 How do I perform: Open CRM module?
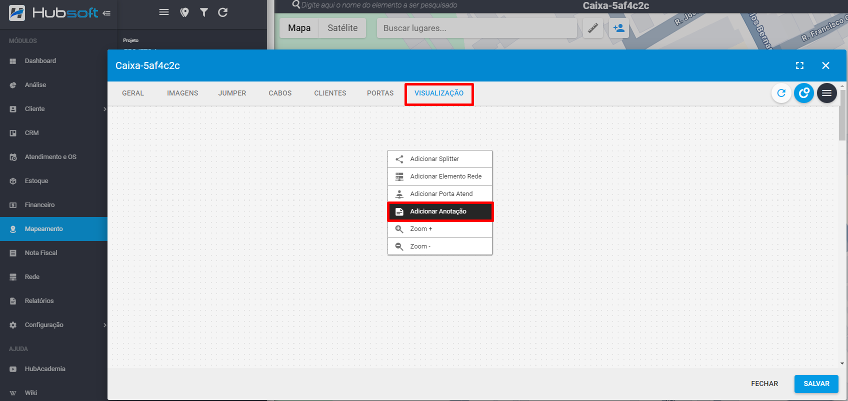(x=53, y=133)
